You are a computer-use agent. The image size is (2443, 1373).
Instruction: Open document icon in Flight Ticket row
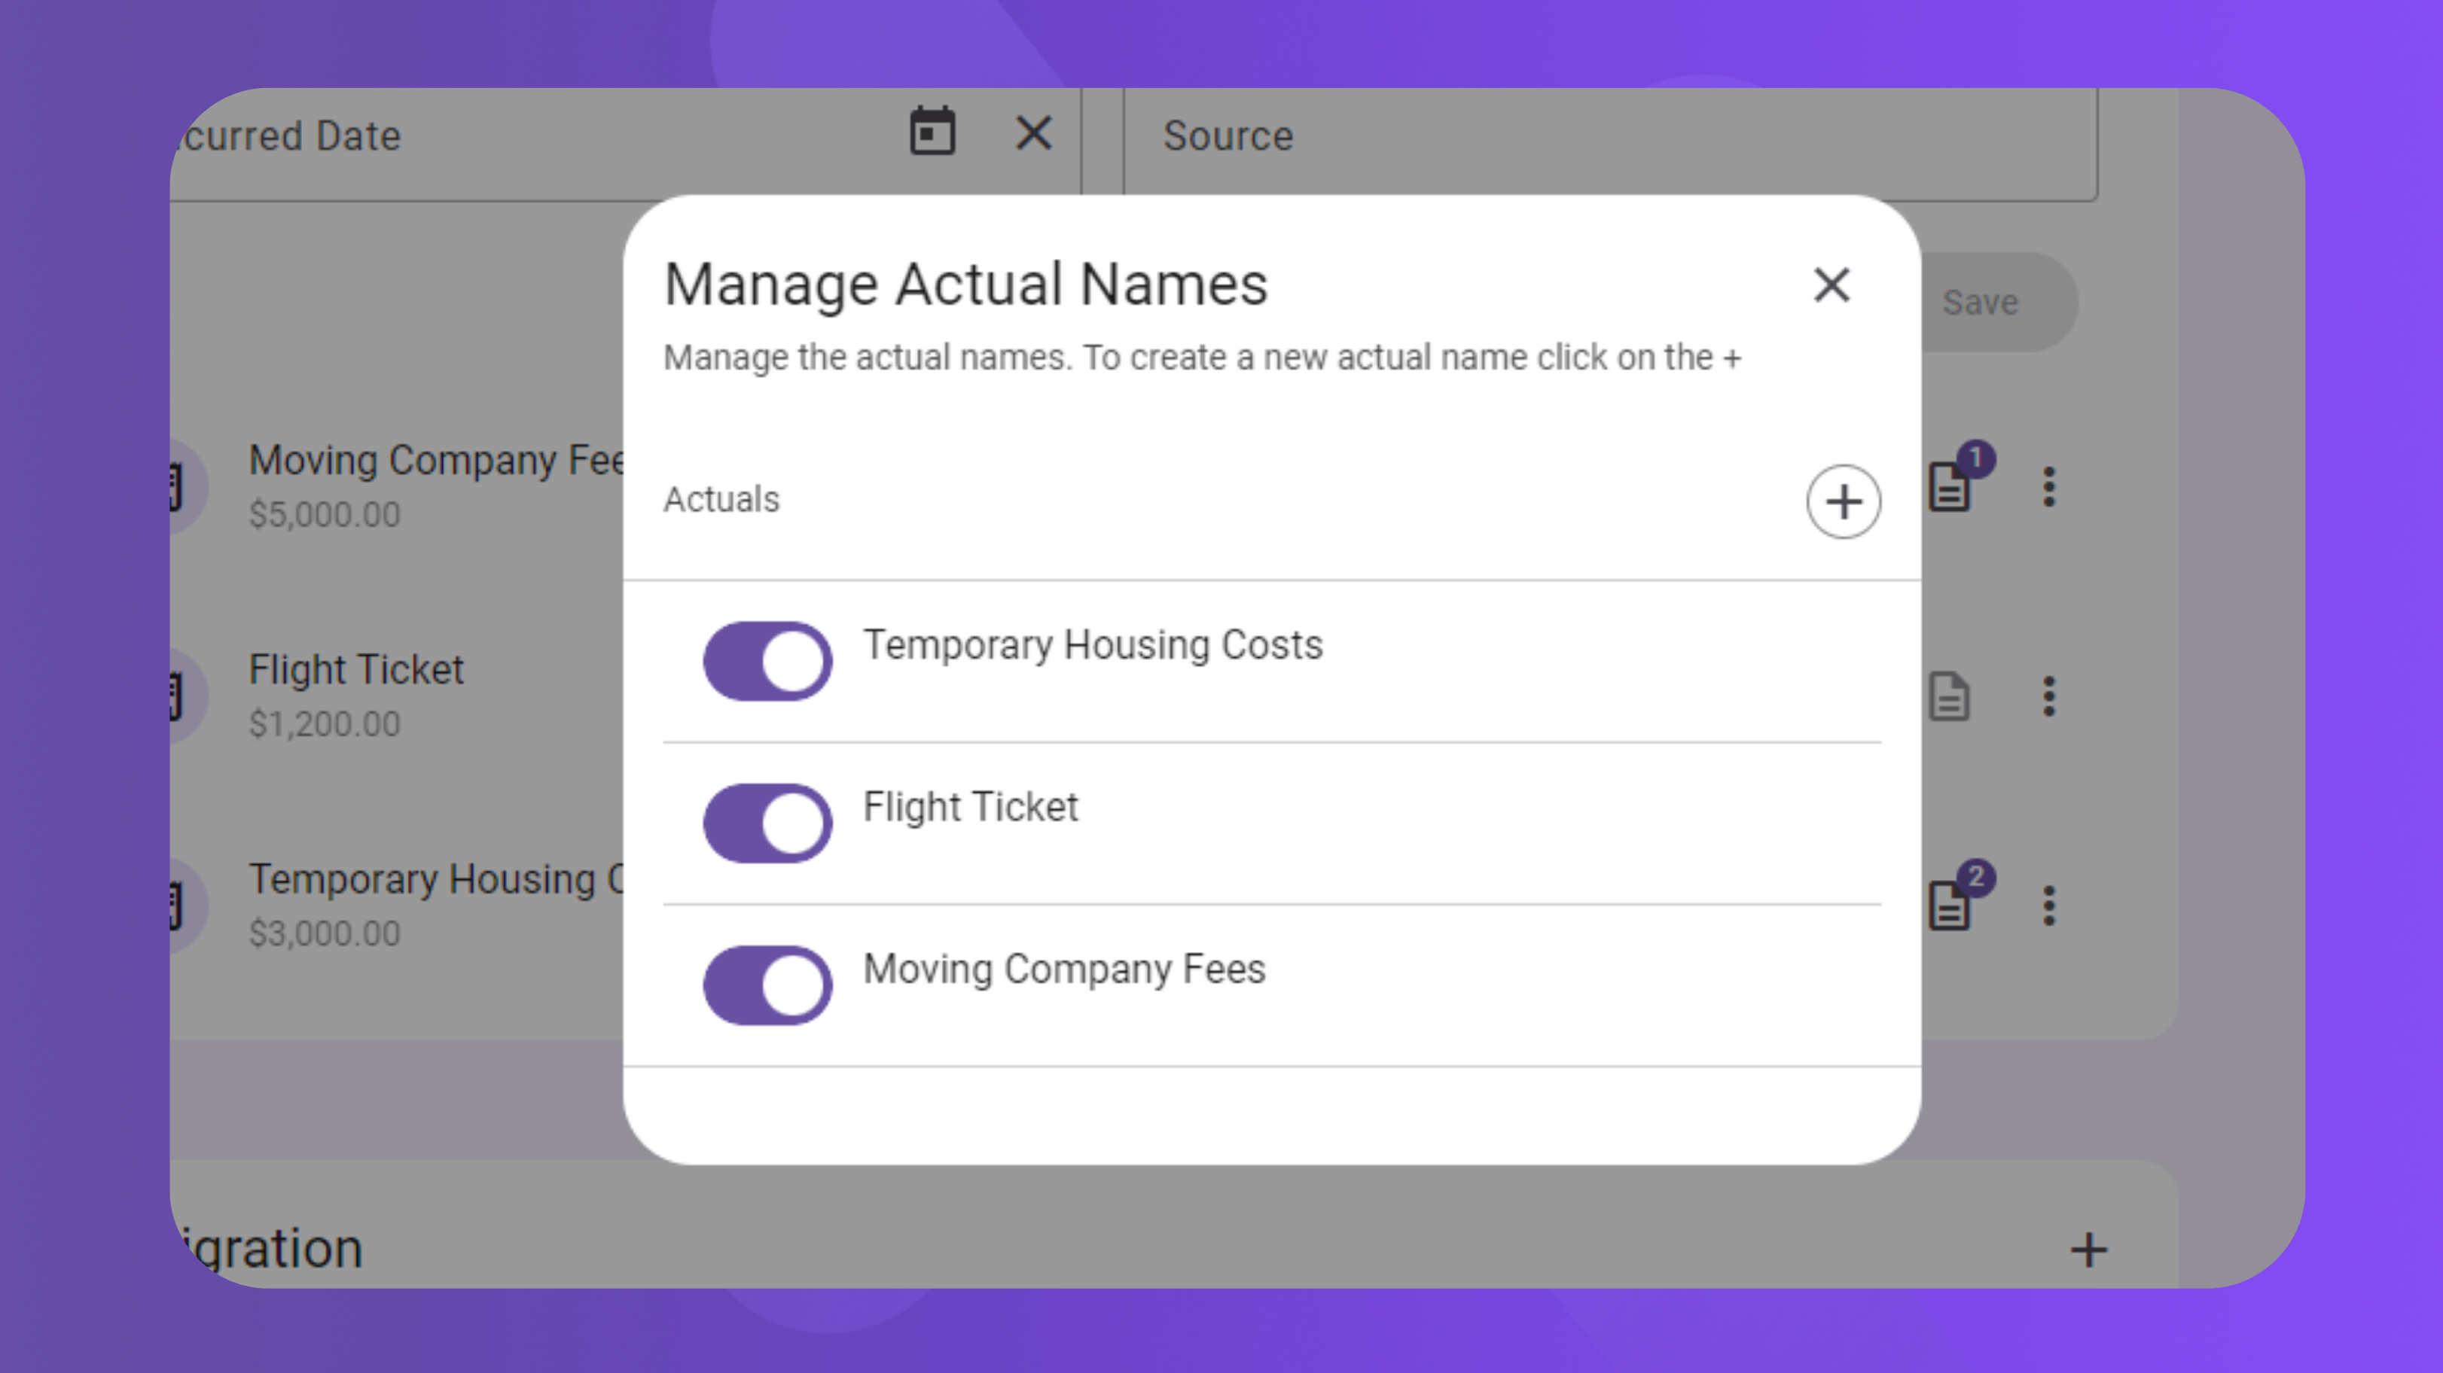click(x=1949, y=697)
